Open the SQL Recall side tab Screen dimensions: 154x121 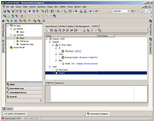3,46
